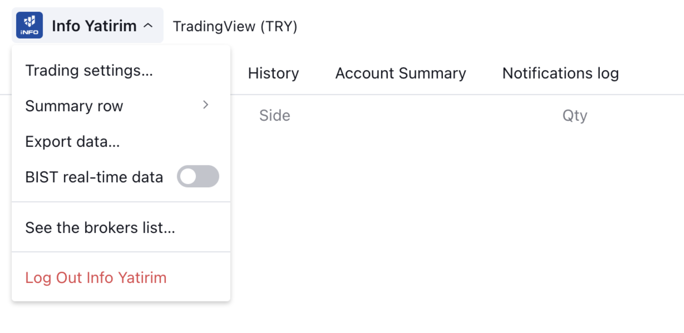Image resolution: width=684 pixels, height=333 pixels.
Task: Open the Summary row submenu
Action: pos(74,106)
